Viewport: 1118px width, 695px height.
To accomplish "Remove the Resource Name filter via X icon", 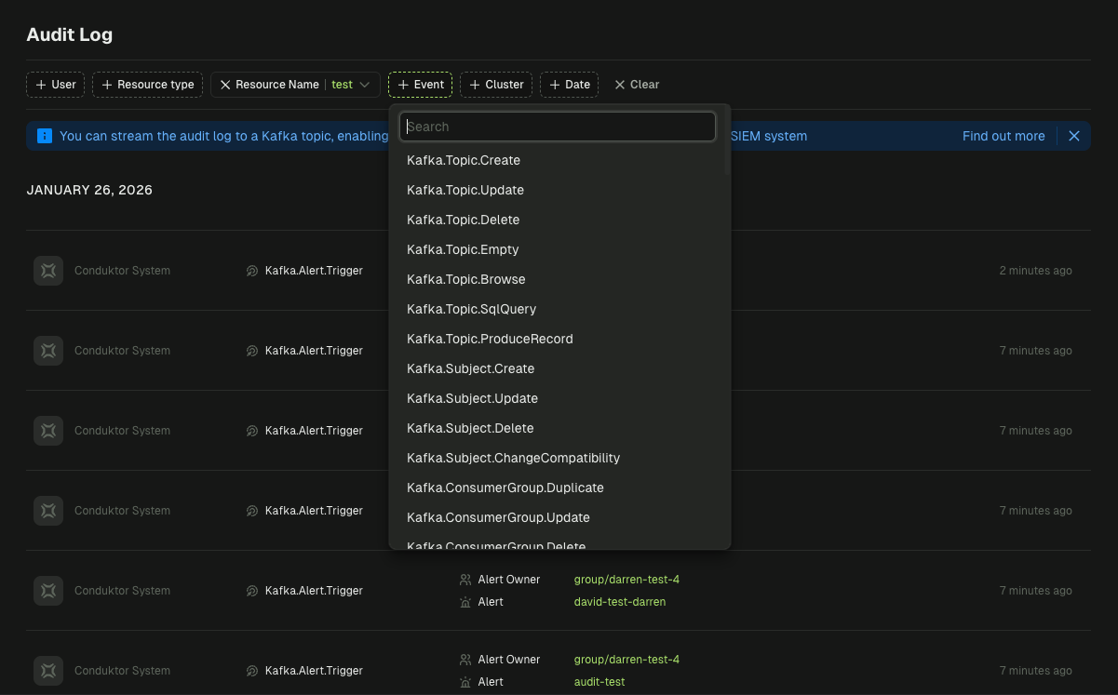I will (x=225, y=85).
